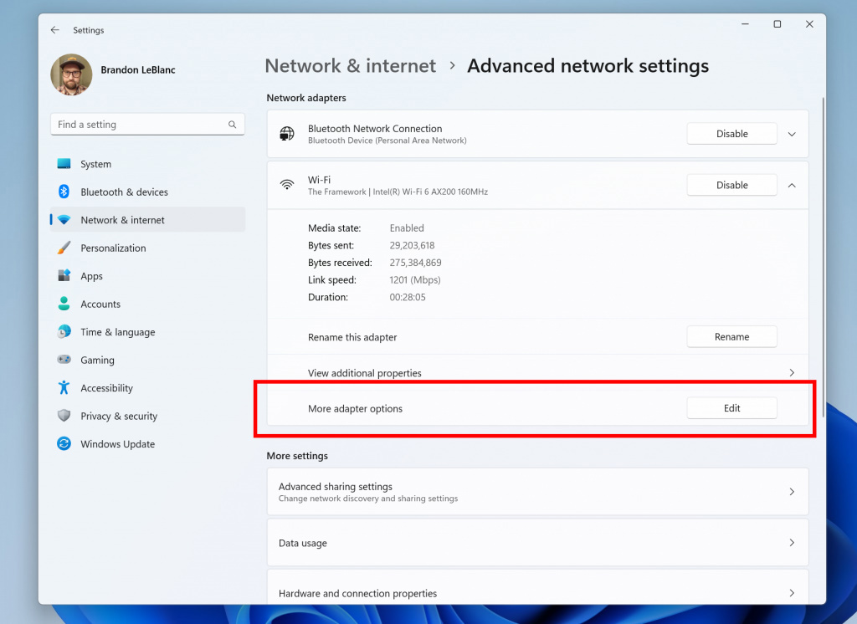The image size is (857, 624).
Task: Collapse the Wi-Fi adapter details
Action: (x=792, y=185)
